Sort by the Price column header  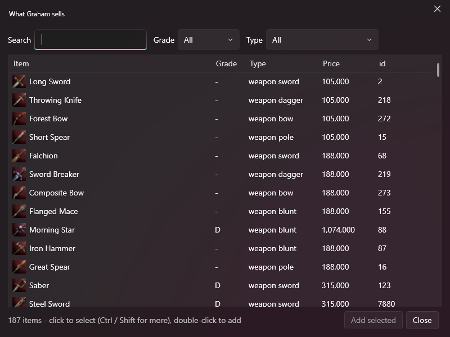click(331, 63)
